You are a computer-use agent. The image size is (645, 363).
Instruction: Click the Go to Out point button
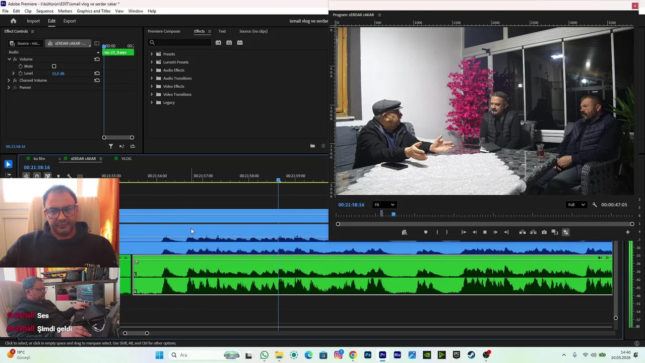click(506, 232)
